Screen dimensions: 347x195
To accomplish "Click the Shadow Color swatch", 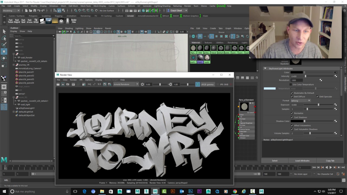I will pos(297,121).
